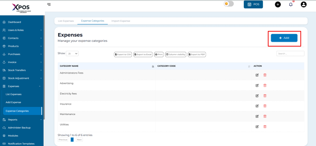Click the blue Add button

click(284, 38)
